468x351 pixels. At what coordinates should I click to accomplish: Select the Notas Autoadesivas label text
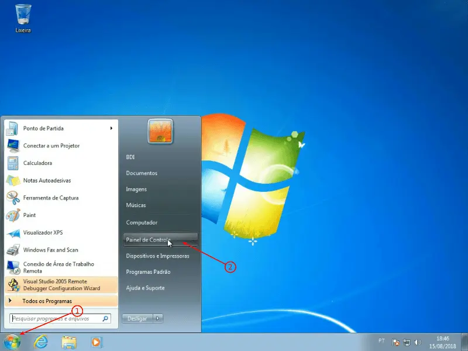(47, 180)
